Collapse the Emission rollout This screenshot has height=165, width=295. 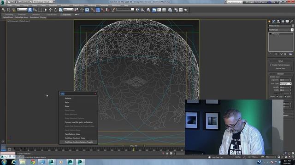[281, 74]
